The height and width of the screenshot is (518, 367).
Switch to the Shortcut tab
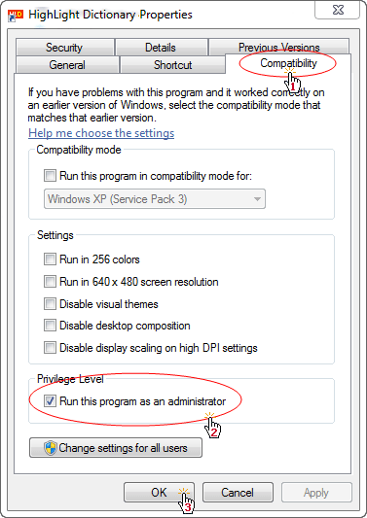point(172,65)
